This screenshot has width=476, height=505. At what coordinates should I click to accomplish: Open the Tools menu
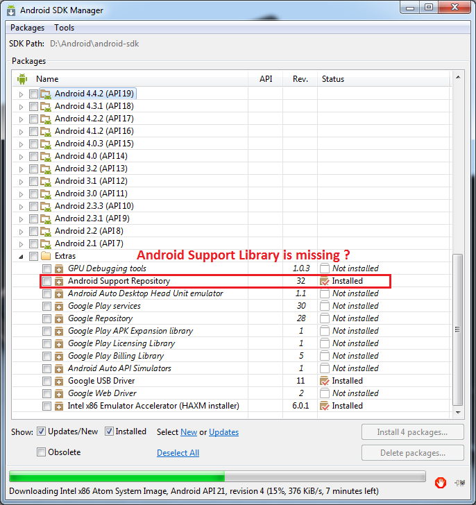64,28
